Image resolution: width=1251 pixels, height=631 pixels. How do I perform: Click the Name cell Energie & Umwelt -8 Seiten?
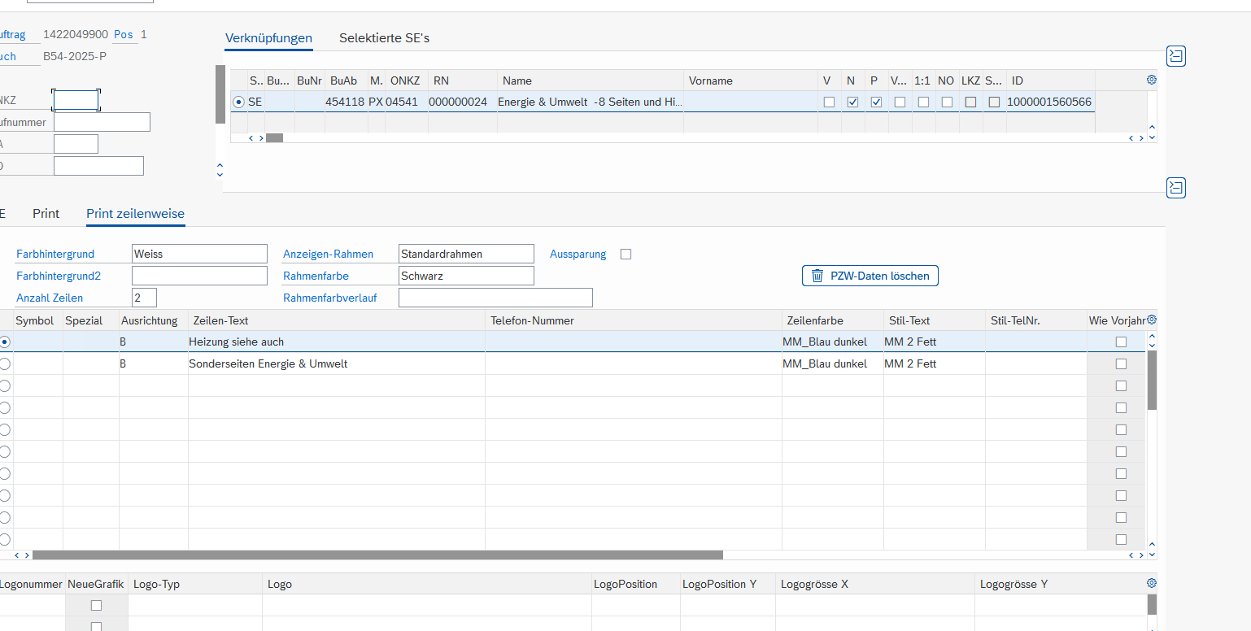[590, 102]
